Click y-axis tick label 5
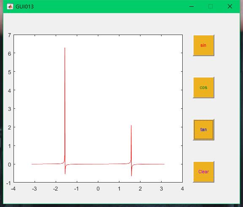Viewport: 243px width, 207px height. pos(10,73)
